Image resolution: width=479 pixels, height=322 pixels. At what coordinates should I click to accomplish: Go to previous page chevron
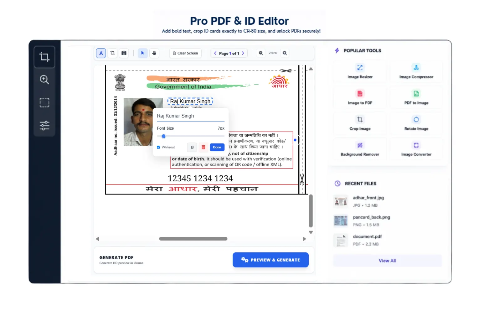point(215,53)
